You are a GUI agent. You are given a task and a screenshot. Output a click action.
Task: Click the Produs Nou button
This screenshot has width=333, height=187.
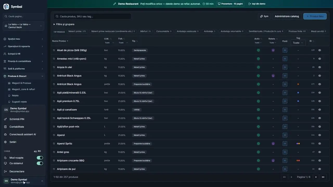(315, 16)
